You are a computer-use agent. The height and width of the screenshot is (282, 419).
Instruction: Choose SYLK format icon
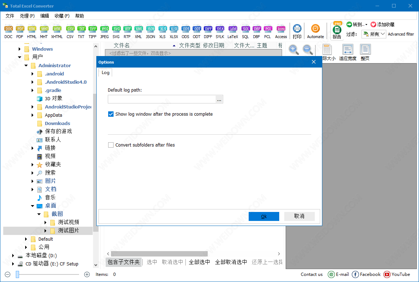click(220, 32)
